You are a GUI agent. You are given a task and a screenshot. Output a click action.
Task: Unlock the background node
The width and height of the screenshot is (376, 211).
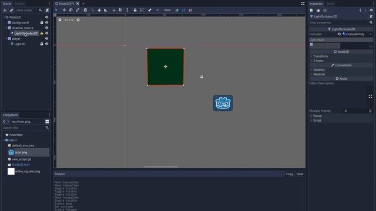(x=42, y=22)
